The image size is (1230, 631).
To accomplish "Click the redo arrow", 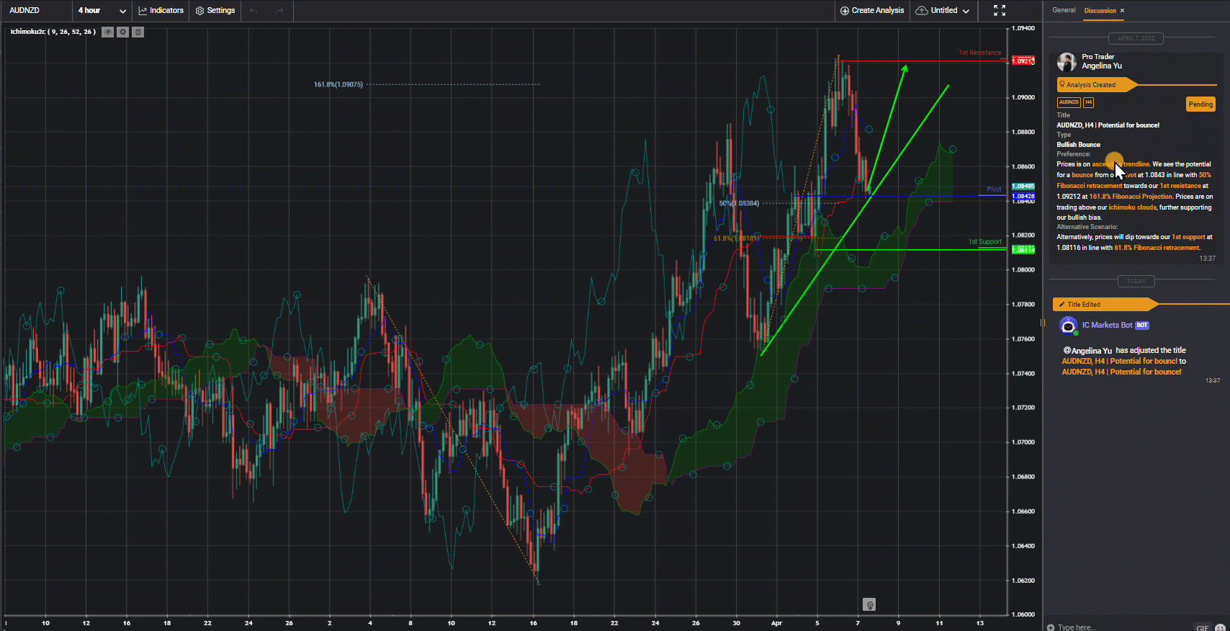I will [279, 10].
